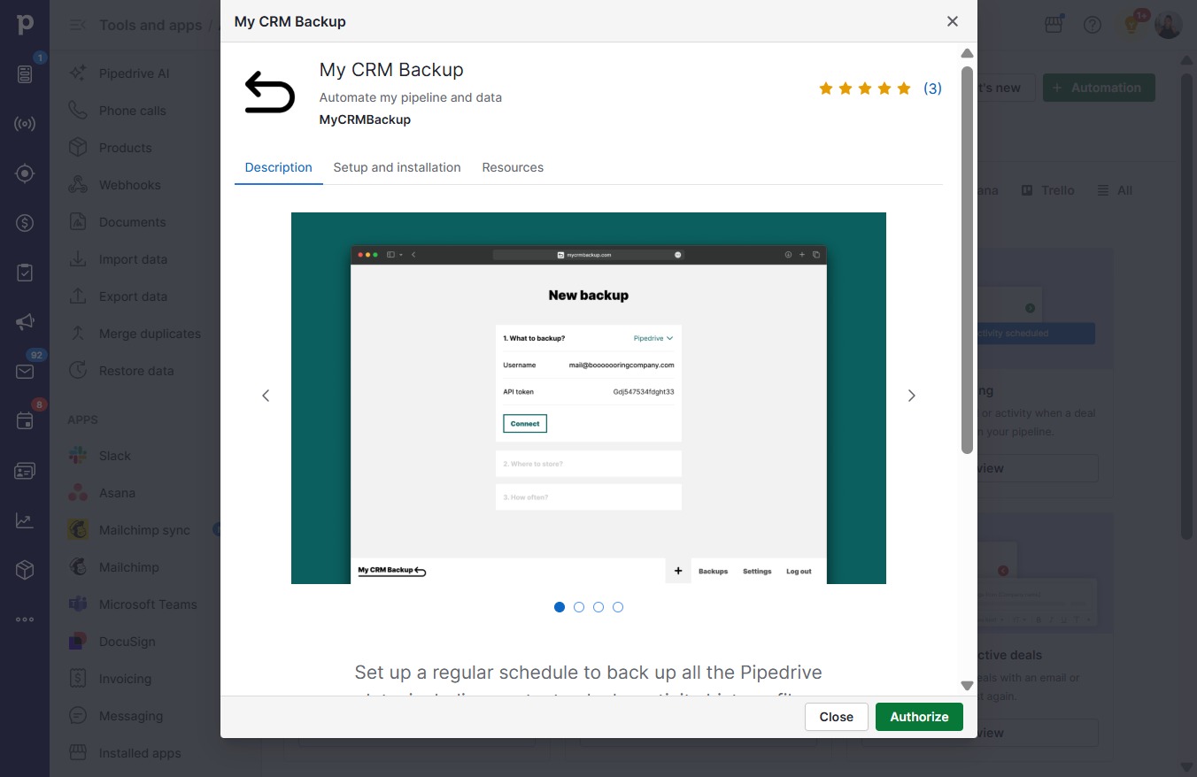Screen dimensions: 1197x777
Task: Click the Close button in the dialog footer
Action: [836, 717]
